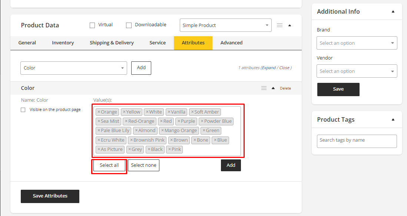407x216 pixels.
Task: Click the Color attribute reorder handle icon
Action: point(264,88)
